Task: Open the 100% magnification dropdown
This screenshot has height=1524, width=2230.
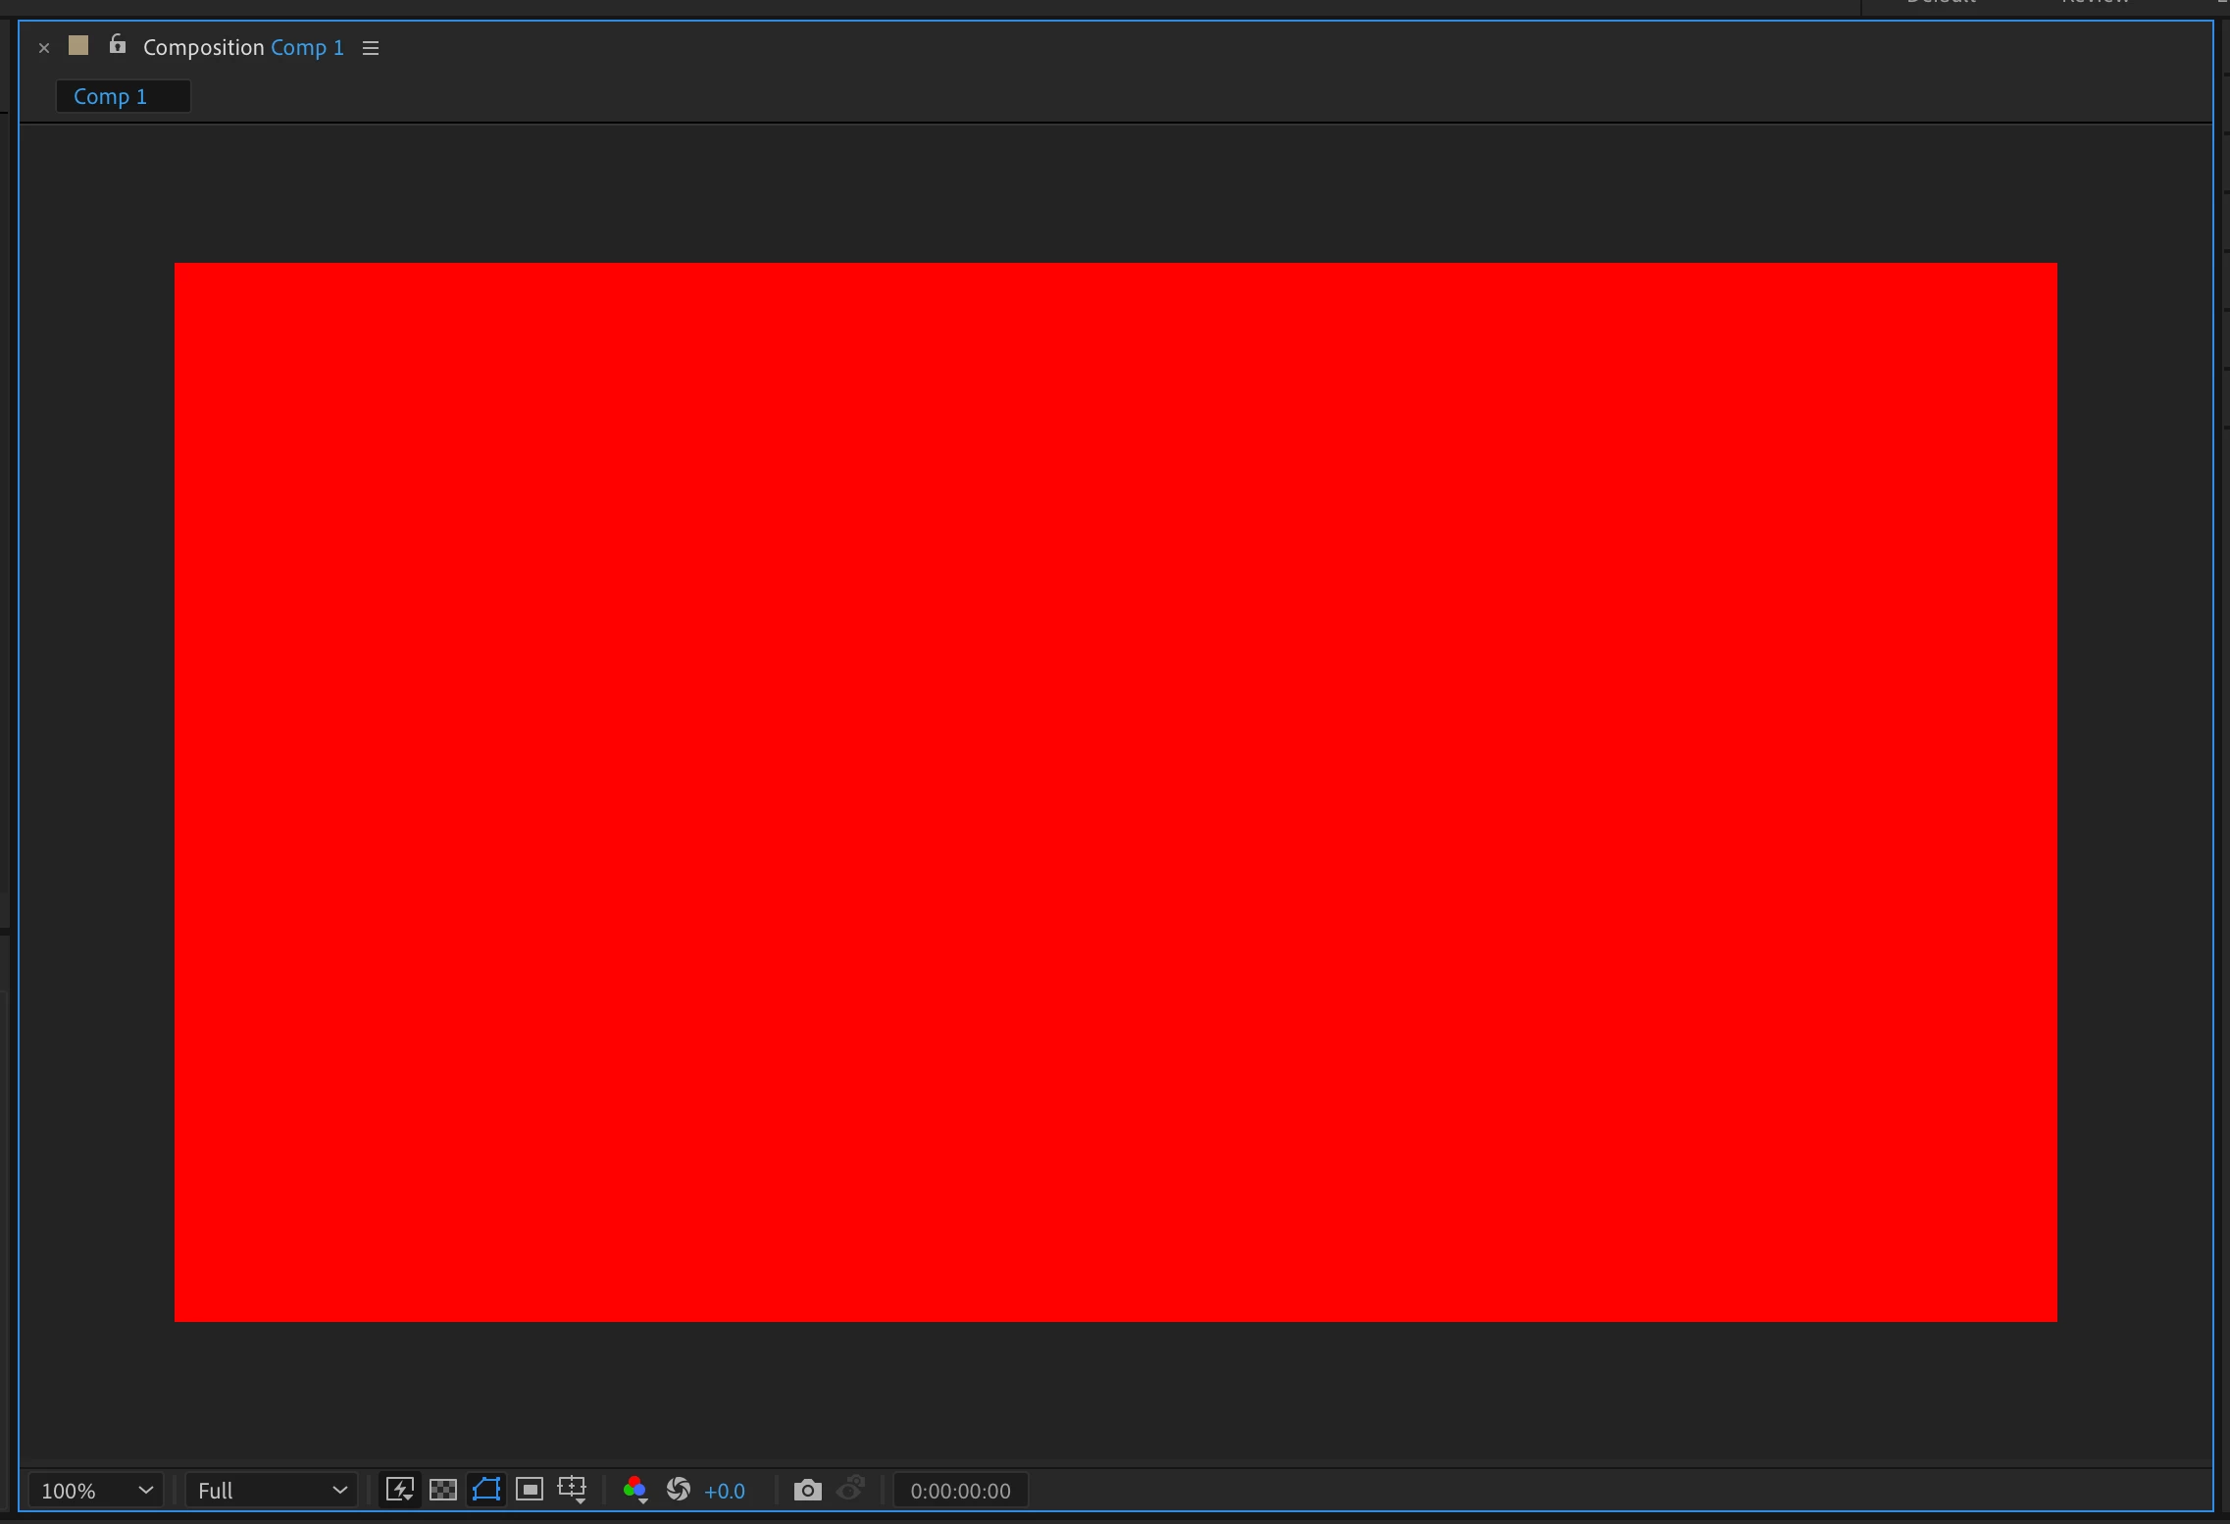Action: (96, 1491)
